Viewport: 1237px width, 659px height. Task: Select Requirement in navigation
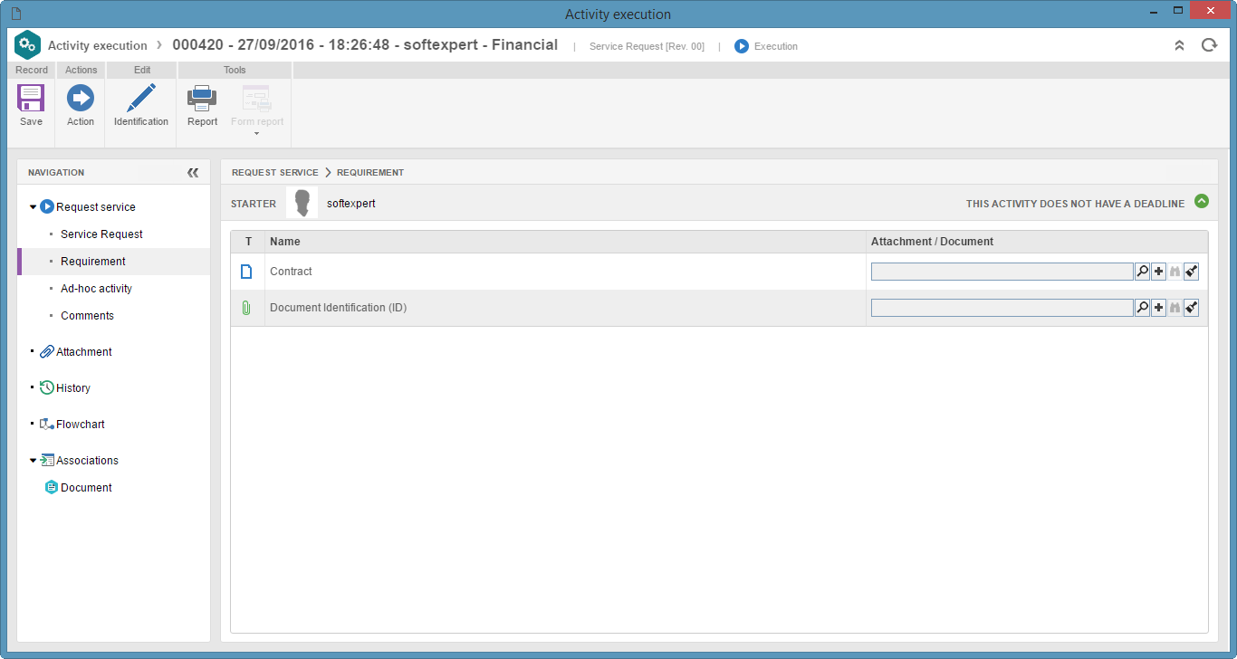(x=93, y=262)
